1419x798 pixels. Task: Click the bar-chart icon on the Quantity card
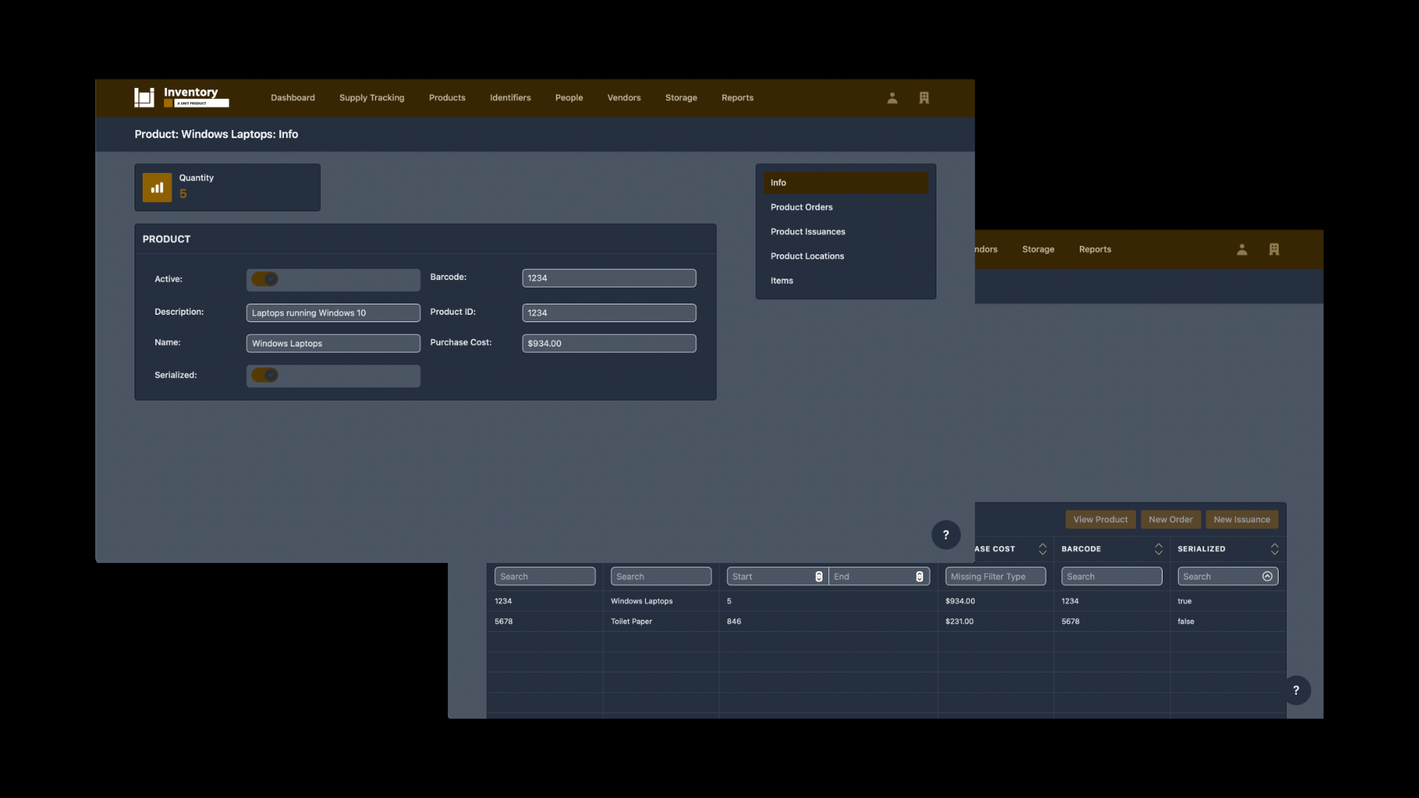156,187
